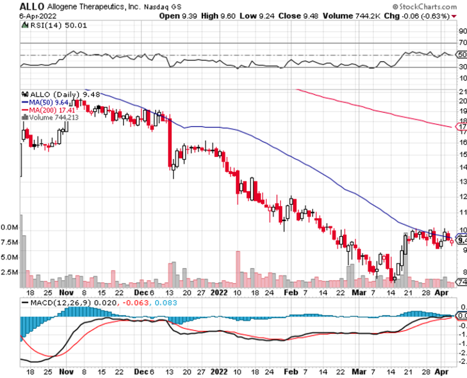Click the 5.0M volume axis label
The image size is (467, 378).
click(x=9, y=257)
